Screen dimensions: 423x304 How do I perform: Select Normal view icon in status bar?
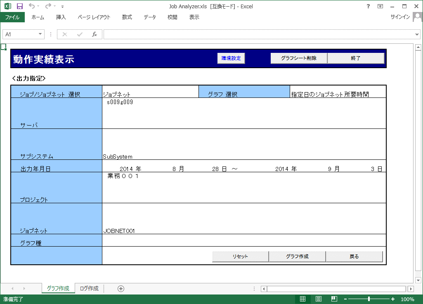pyautogui.click(x=302, y=299)
